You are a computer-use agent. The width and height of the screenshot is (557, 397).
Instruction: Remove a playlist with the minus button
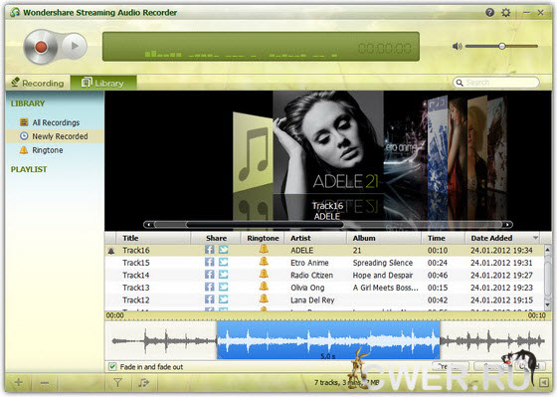(x=45, y=382)
